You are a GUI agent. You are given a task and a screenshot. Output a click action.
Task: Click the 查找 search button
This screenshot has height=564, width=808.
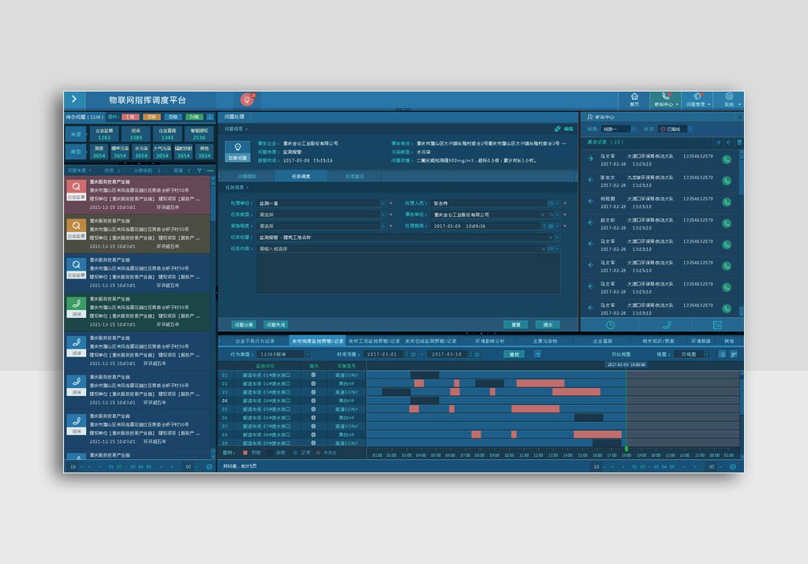(x=515, y=354)
